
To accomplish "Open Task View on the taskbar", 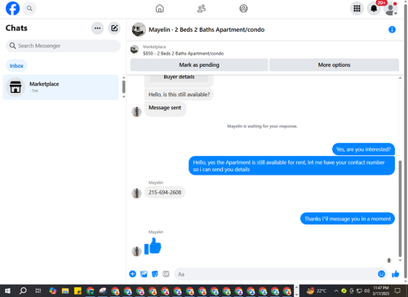I will [x=38, y=290].
